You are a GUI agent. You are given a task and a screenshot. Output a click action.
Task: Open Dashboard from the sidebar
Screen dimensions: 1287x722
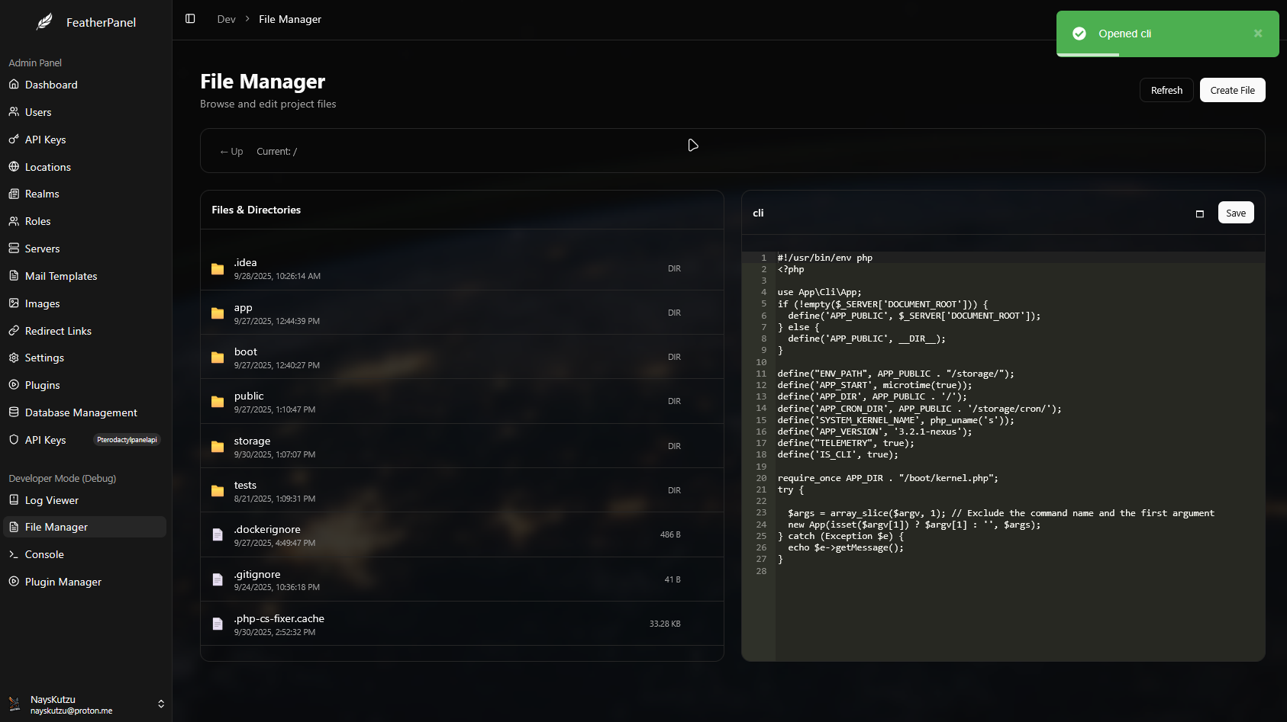[51, 85]
